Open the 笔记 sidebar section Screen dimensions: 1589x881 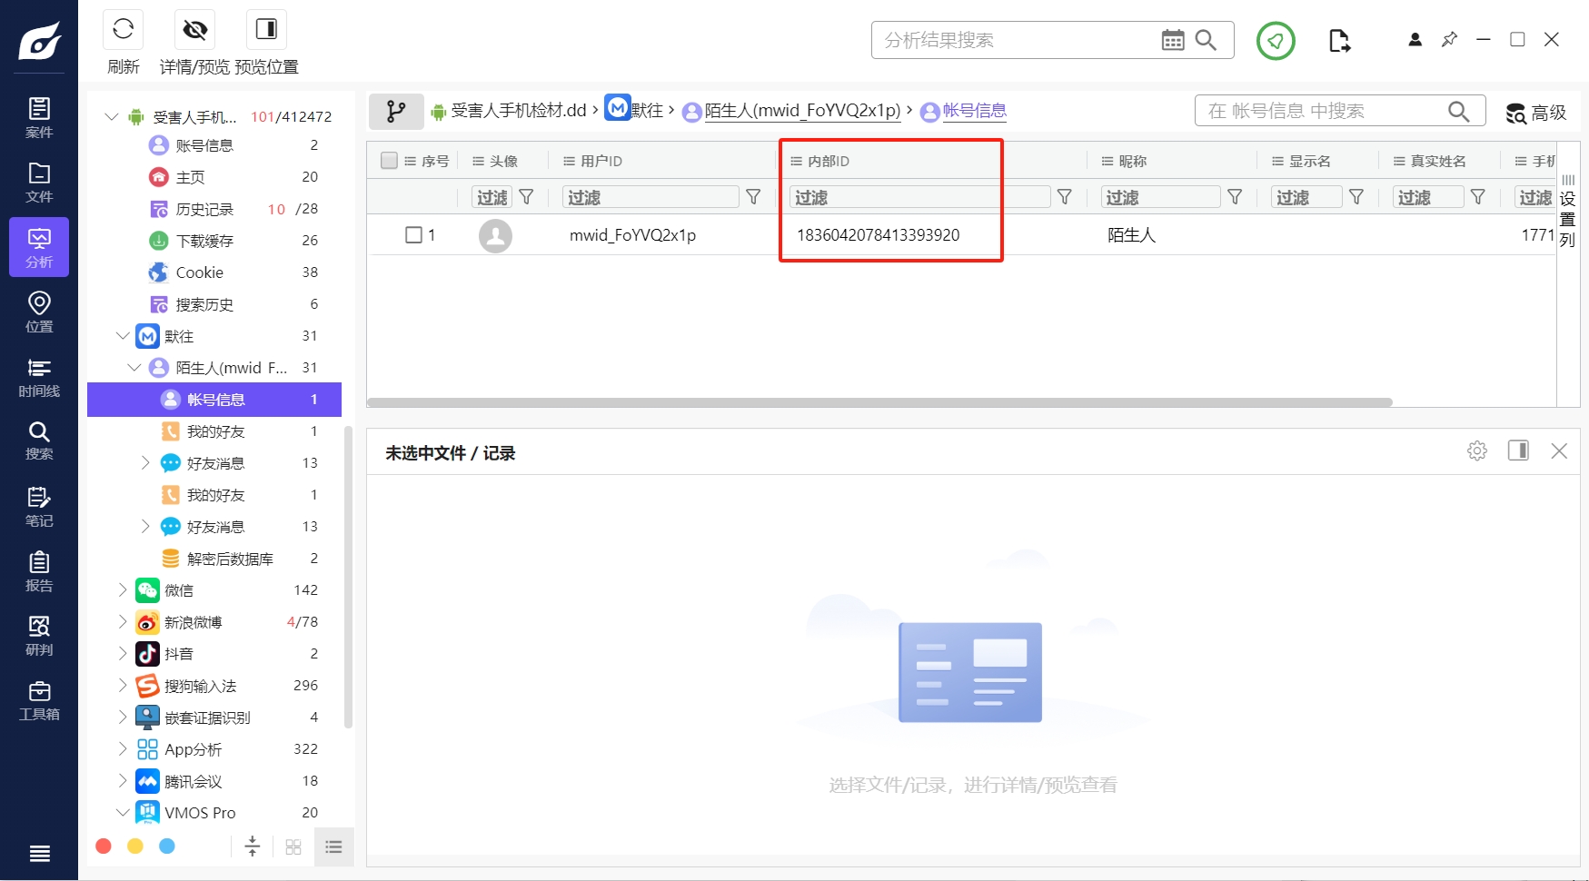(x=39, y=507)
